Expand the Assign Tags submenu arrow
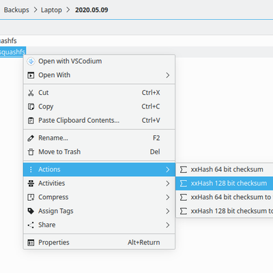The width and height of the screenshot is (273, 273). pyautogui.click(x=168, y=211)
